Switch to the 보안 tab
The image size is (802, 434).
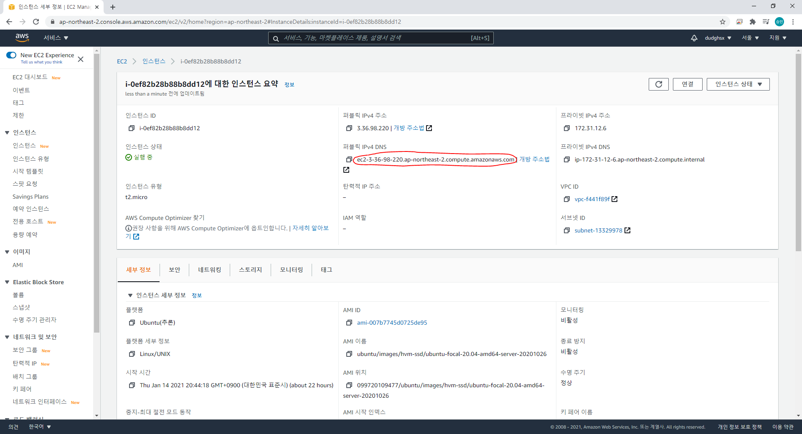coord(175,270)
